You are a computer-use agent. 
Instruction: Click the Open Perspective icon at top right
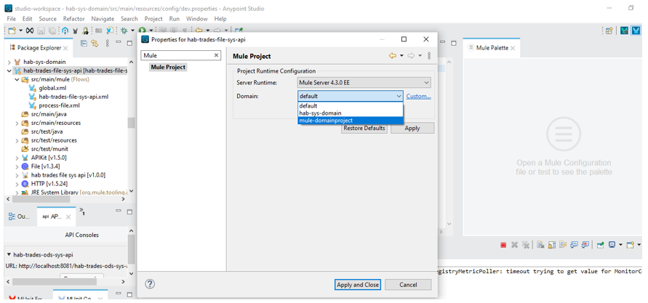pos(609,31)
